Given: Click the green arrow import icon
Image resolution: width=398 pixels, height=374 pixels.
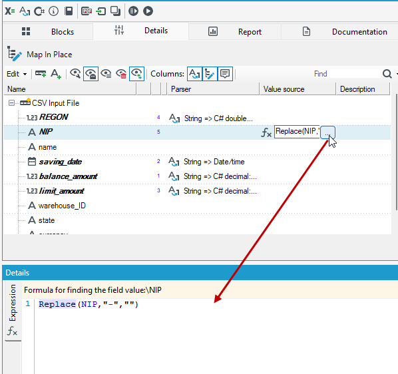Looking at the screenshot, I should coord(101,11).
